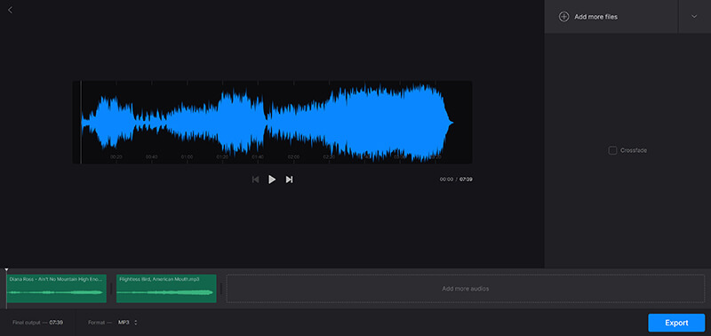Click the blue waveform preview
This screenshot has height=336, width=711.
point(272,123)
